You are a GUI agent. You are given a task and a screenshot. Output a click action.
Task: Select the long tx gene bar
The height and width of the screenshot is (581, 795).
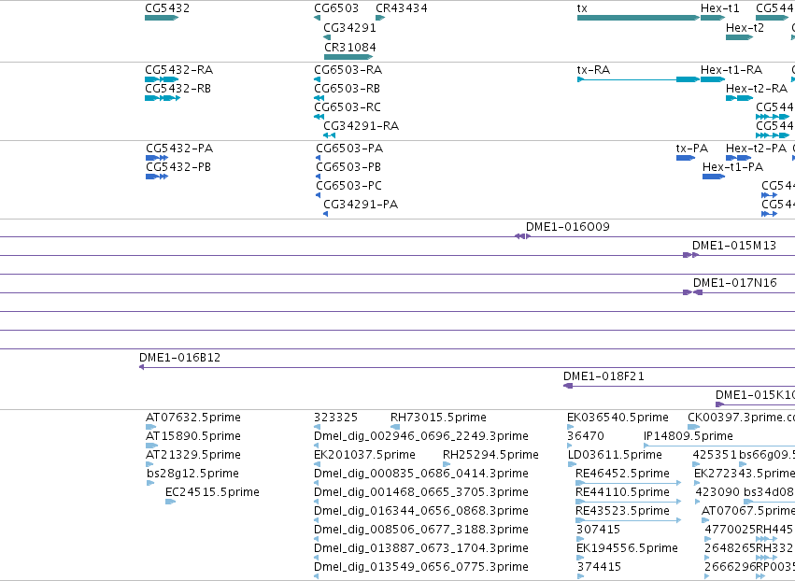tap(638, 18)
